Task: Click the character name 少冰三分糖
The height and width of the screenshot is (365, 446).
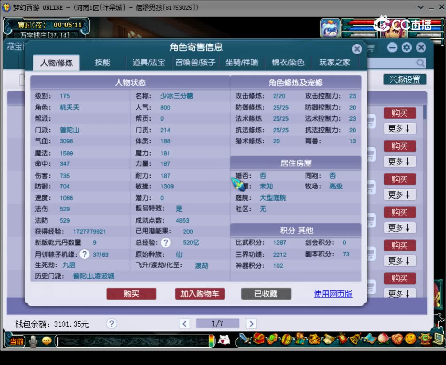Action: [177, 96]
